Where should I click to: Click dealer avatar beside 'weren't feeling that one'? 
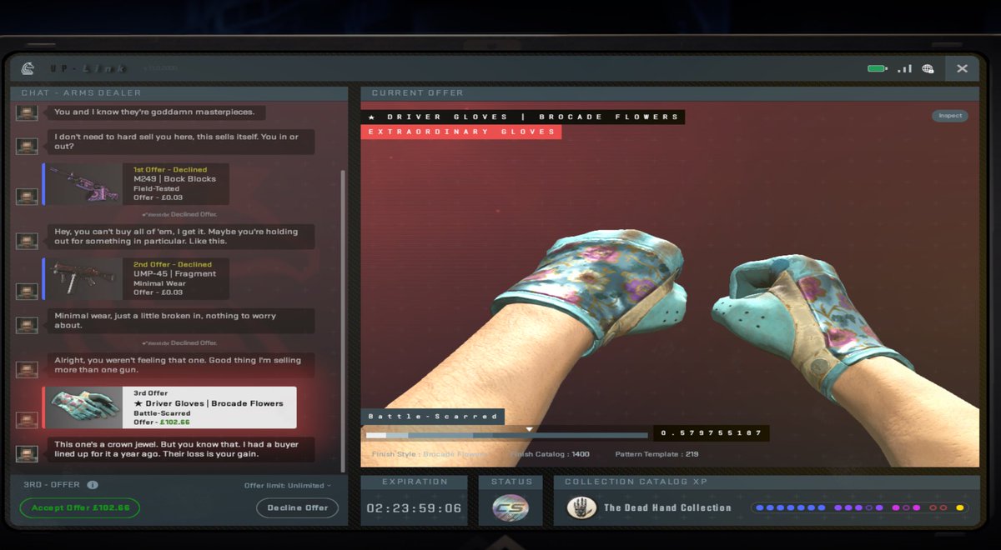(27, 369)
